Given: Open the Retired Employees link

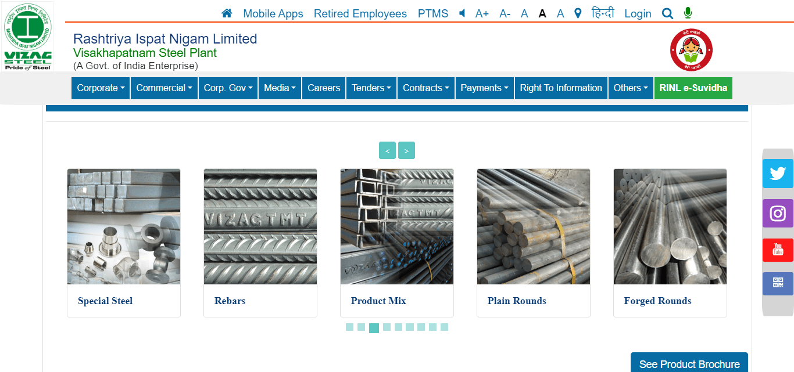Looking at the screenshot, I should 360,13.
